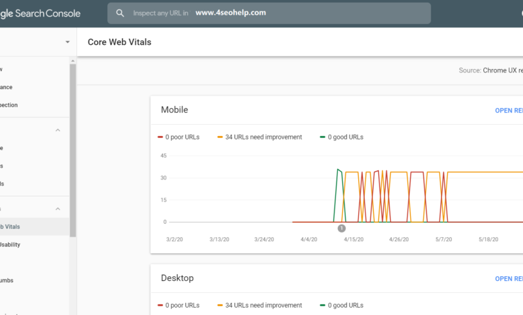Click the 4/15/20 axis date label
Image resolution: width=523 pixels, height=315 pixels.
353,239
